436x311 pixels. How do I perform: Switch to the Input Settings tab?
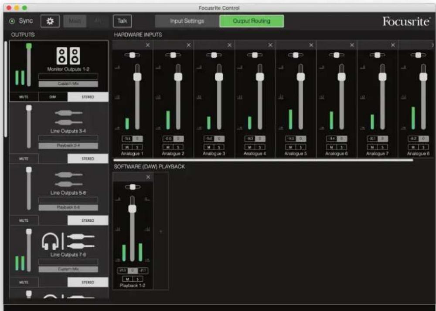pos(187,21)
